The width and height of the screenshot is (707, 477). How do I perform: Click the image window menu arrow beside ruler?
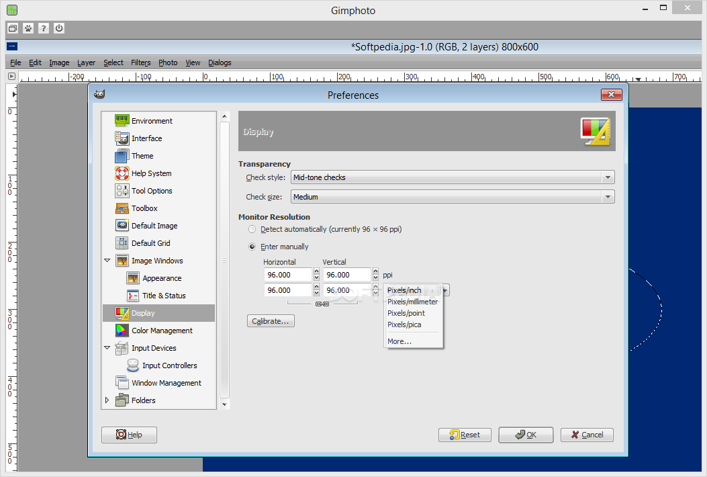pos(11,77)
